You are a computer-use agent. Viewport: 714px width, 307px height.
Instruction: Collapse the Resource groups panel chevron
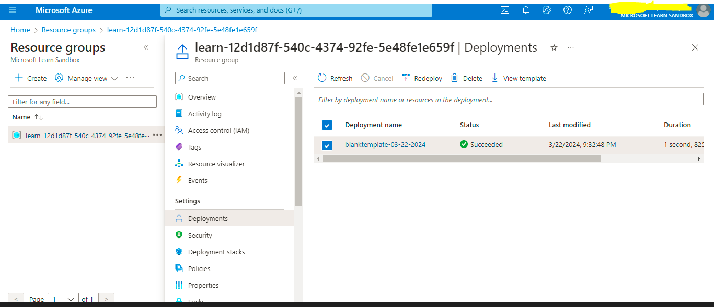(146, 47)
